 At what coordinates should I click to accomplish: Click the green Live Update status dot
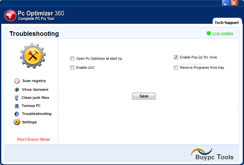coord(209,33)
